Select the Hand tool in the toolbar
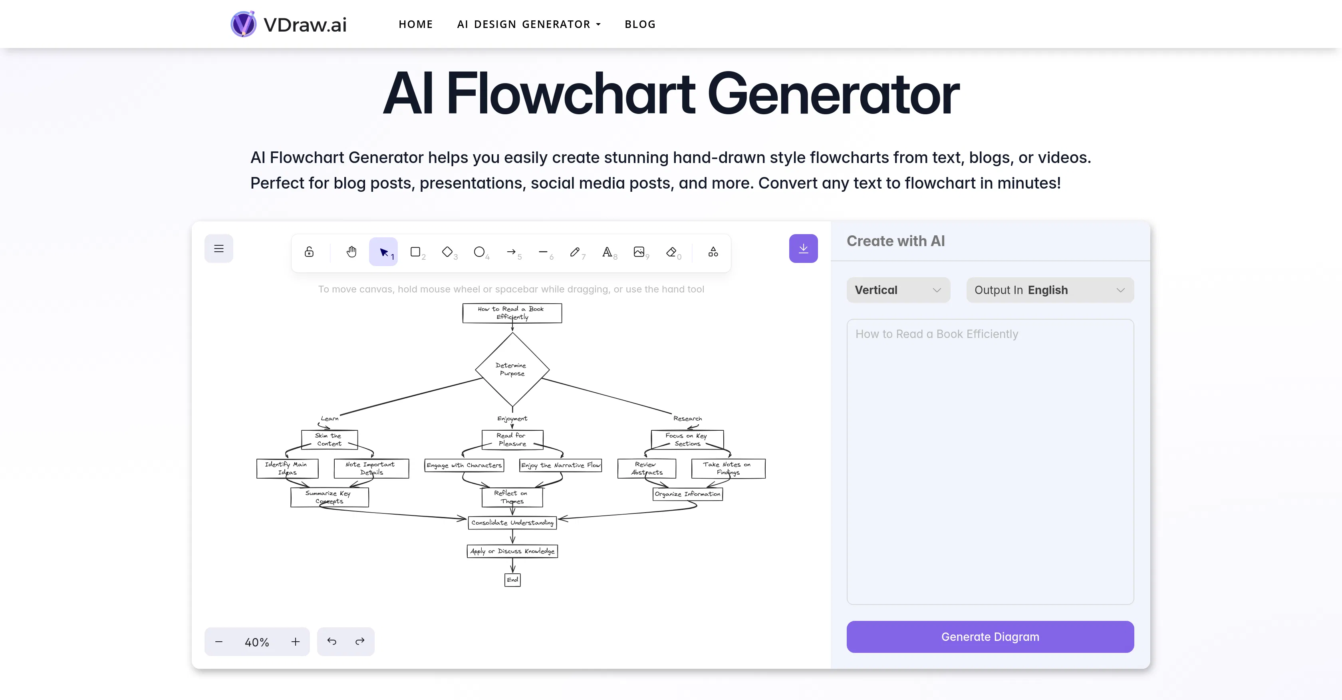The width and height of the screenshot is (1342, 700). pos(351,252)
